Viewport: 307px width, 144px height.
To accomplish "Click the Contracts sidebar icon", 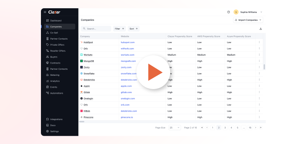I will pos(47,63).
